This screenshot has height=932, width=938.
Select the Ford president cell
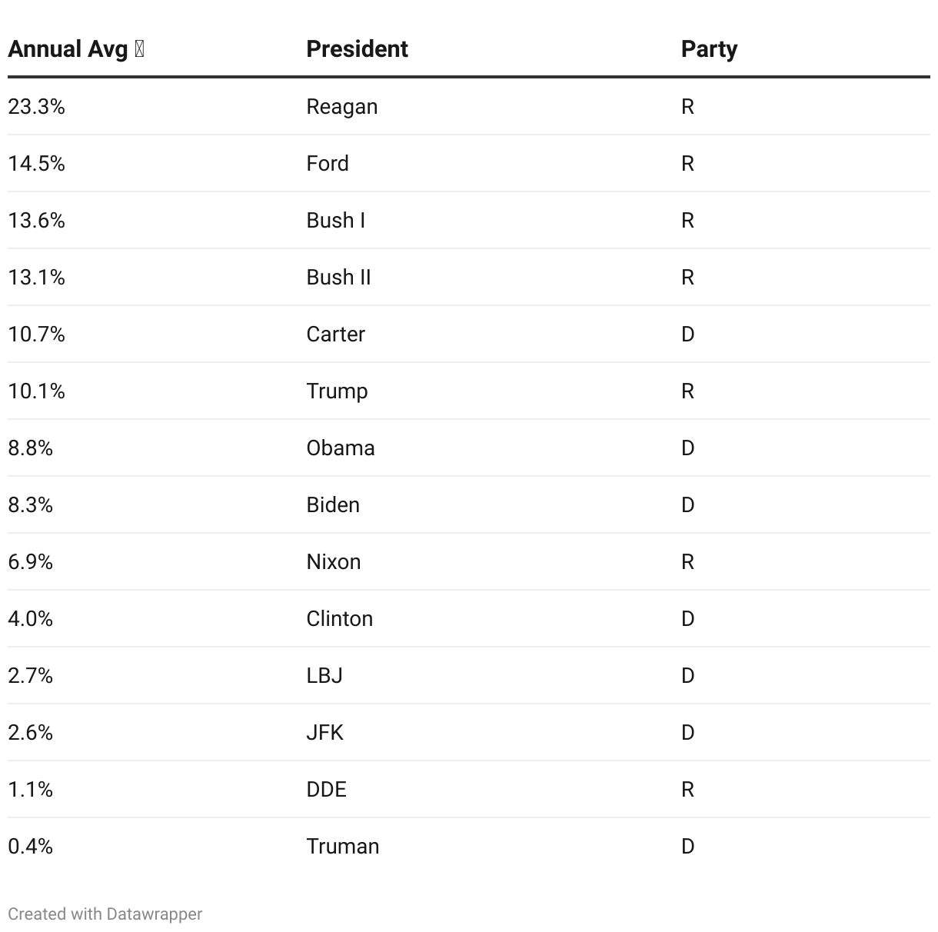click(328, 164)
